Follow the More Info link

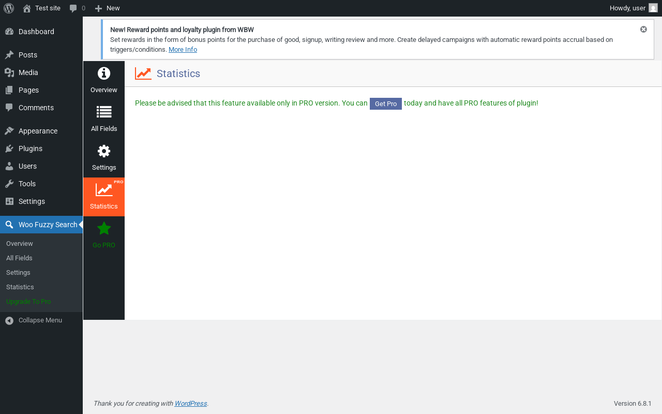[x=183, y=50]
